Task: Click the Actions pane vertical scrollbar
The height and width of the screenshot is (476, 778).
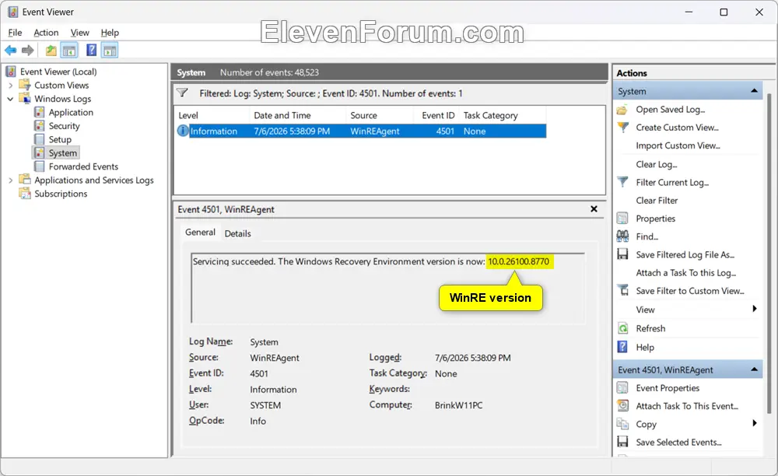Action: click(x=769, y=253)
